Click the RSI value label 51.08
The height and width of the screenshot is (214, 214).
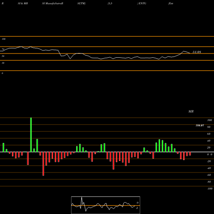coord(197,52)
